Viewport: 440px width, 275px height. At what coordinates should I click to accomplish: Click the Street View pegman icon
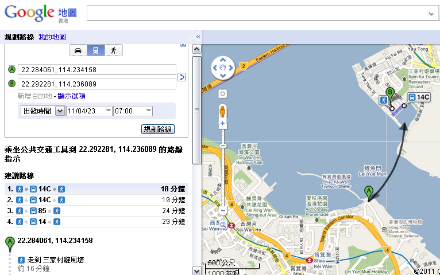(x=222, y=111)
